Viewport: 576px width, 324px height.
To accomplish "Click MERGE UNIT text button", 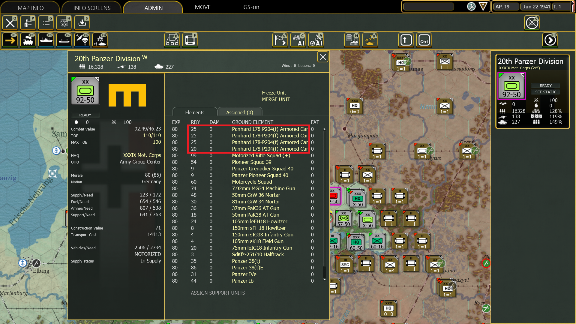I will [276, 99].
